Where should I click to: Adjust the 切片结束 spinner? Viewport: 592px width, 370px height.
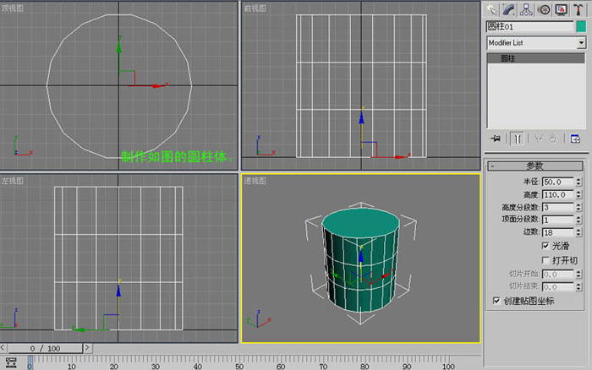coord(578,287)
